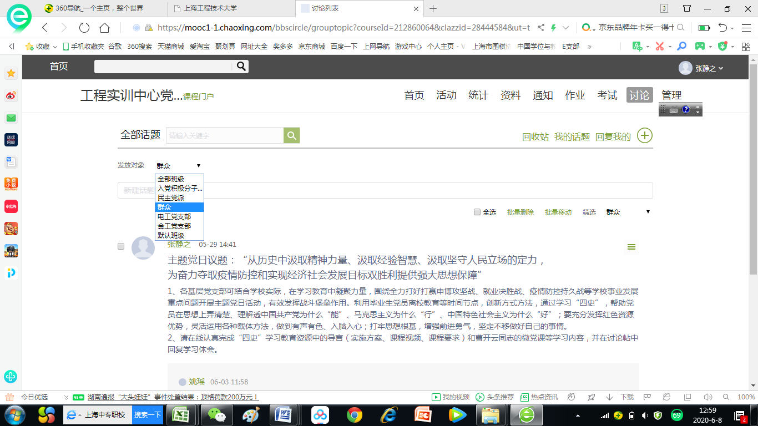Click the 回收站 link
The image size is (758, 426).
[535, 136]
